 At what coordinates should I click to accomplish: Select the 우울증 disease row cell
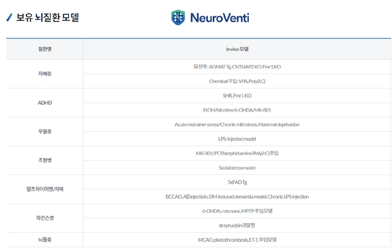tap(45, 132)
